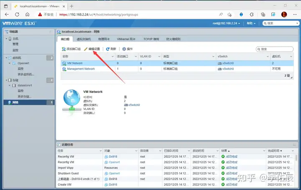Click the Ds918 VM icon in the first Reconfig VM task

pyautogui.click(x=106, y=157)
